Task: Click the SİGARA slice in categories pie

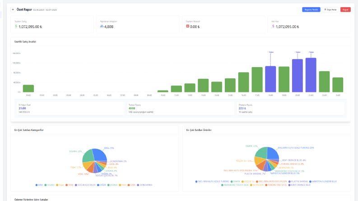Action: (x=88, y=156)
